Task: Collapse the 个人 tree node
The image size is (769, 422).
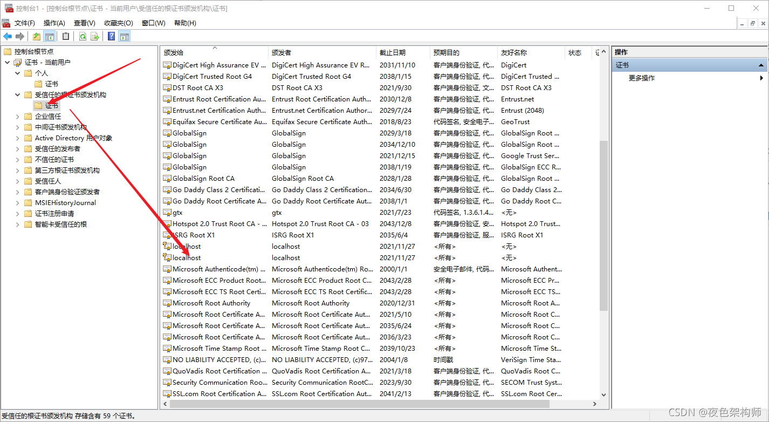Action: click(18, 73)
